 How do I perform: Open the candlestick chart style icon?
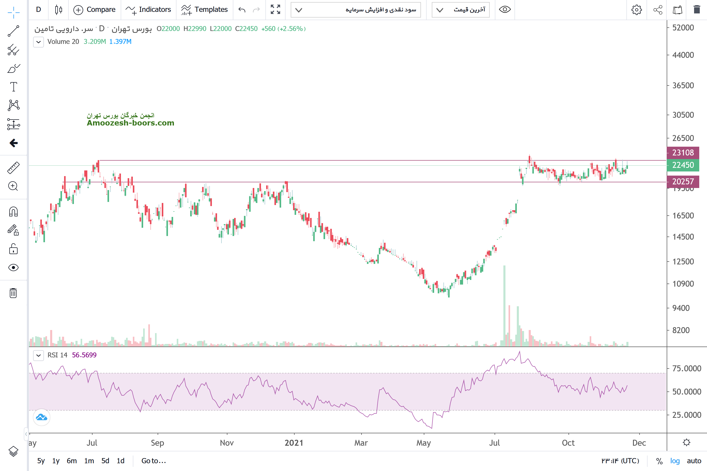(x=59, y=10)
